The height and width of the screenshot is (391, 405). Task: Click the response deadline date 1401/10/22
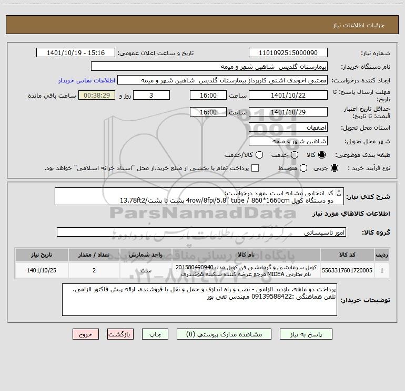[288, 95]
